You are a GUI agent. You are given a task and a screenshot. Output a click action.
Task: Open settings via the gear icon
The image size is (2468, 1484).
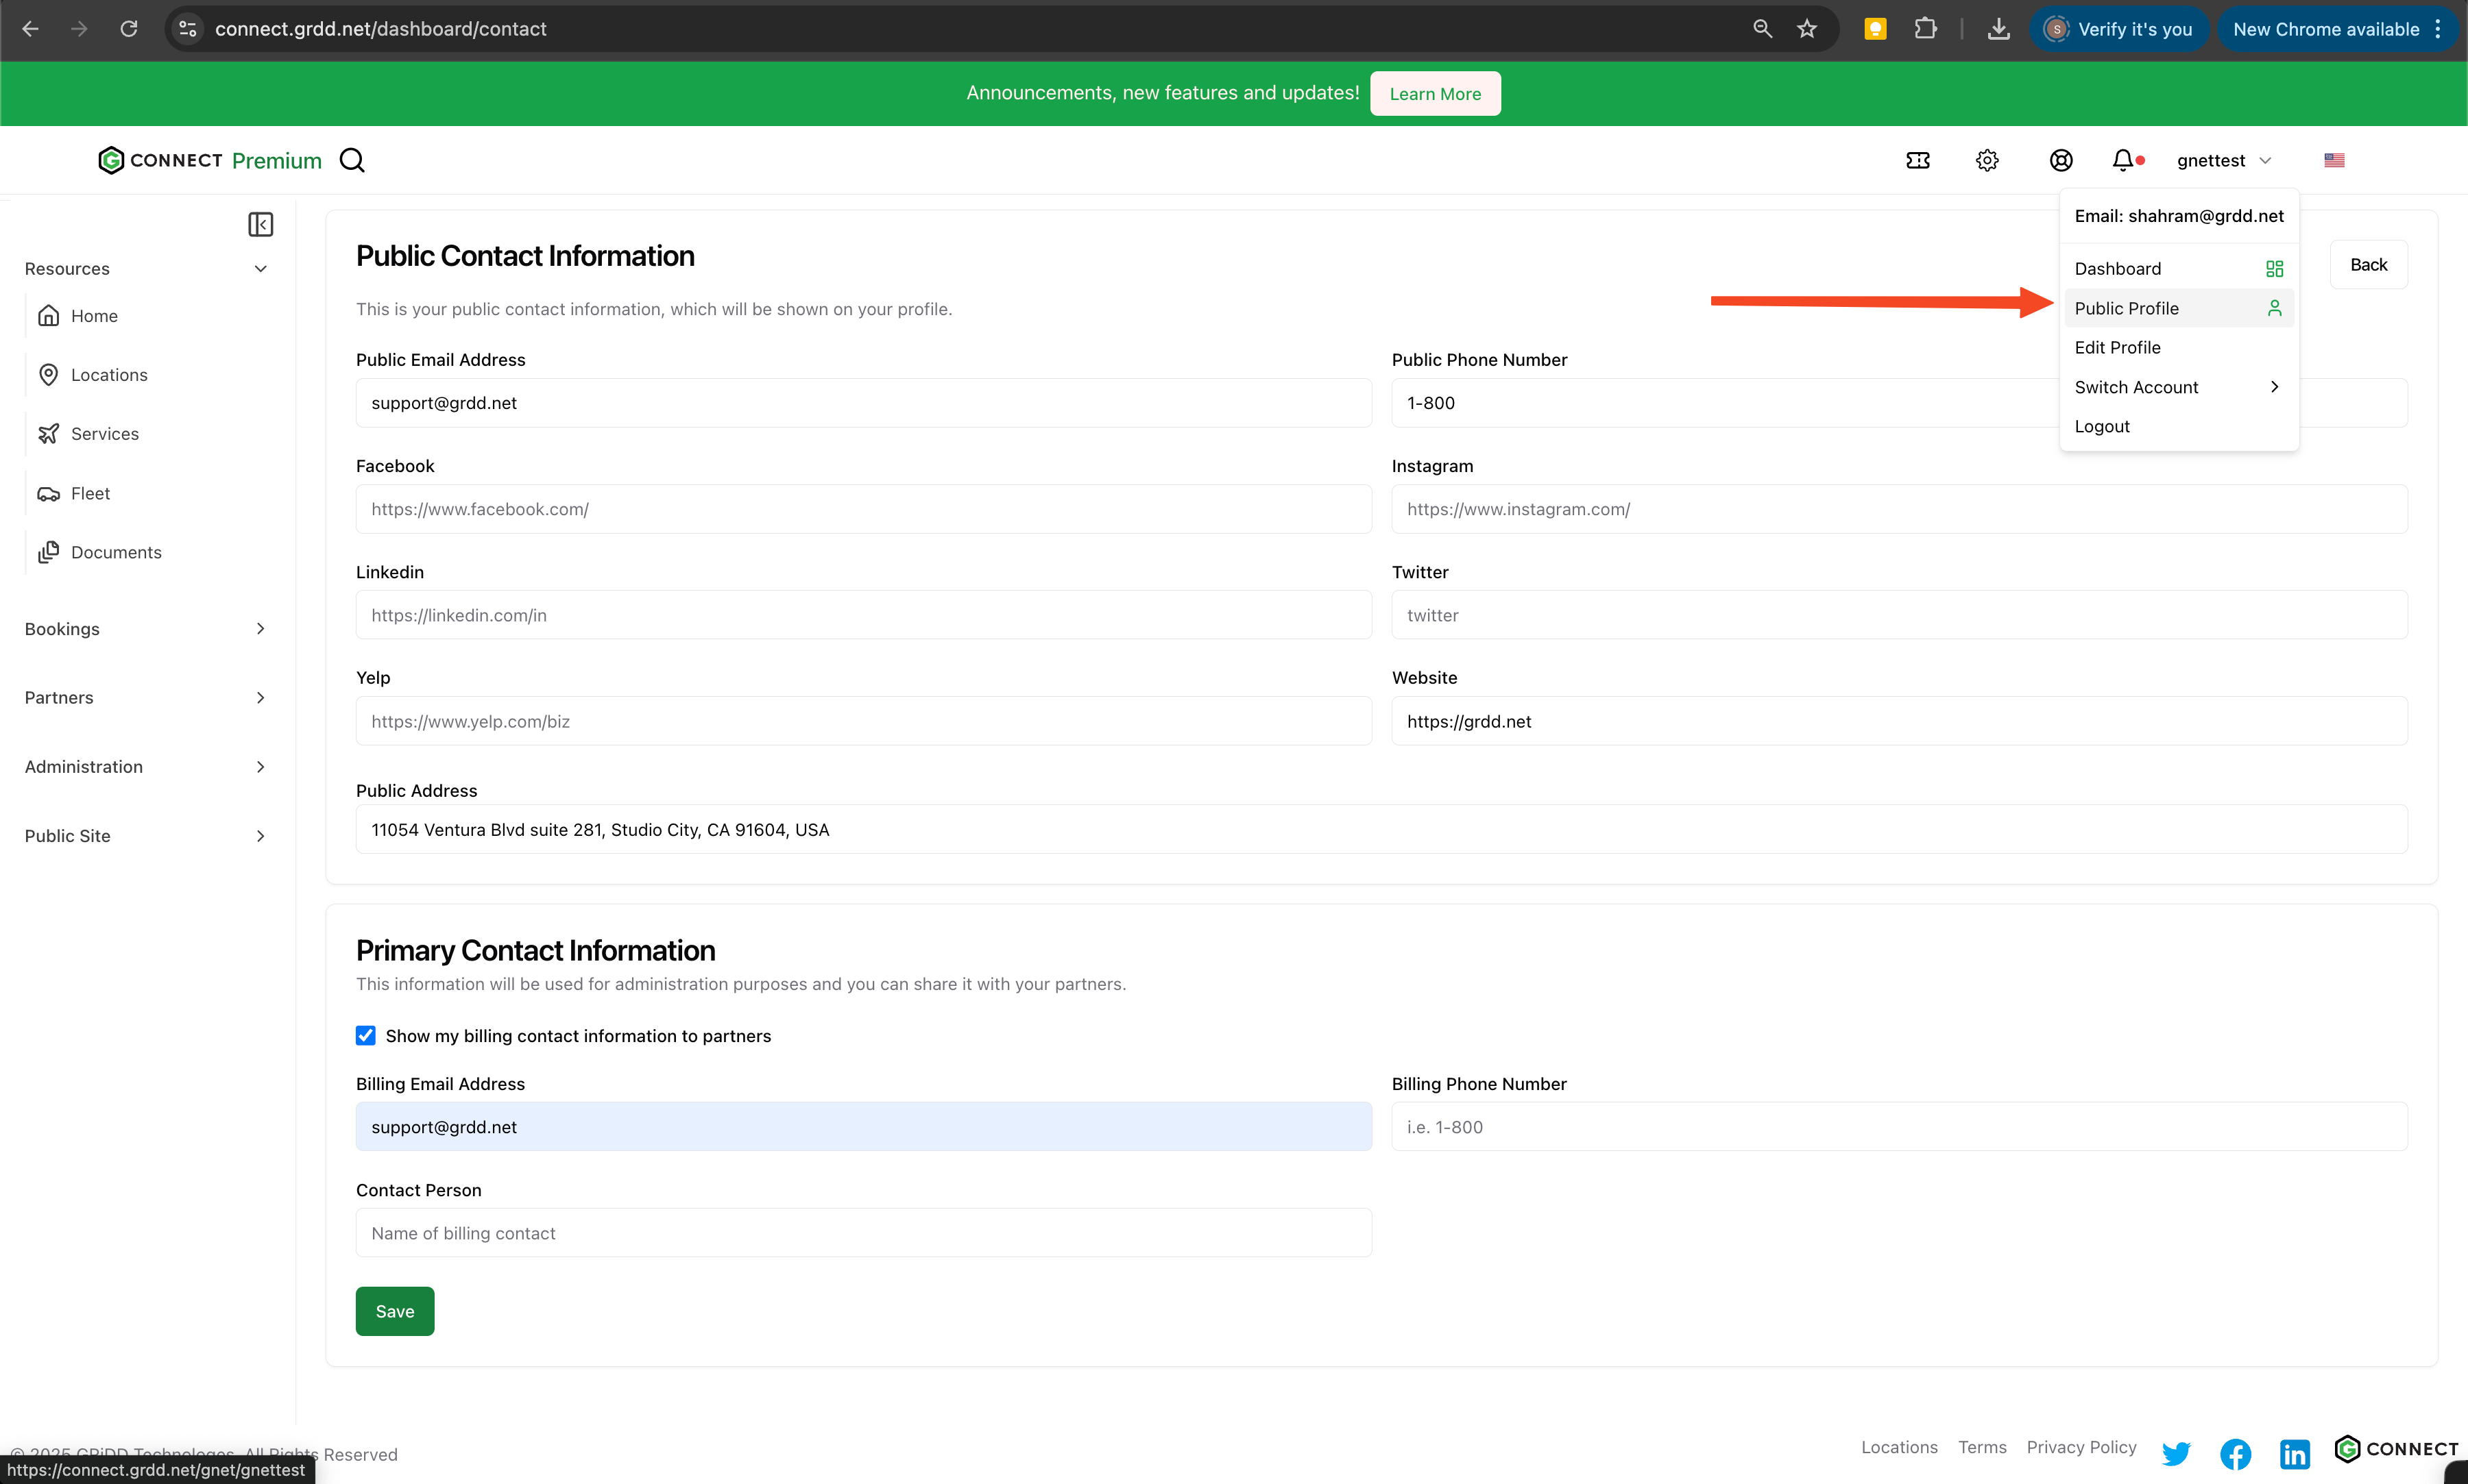1987,160
